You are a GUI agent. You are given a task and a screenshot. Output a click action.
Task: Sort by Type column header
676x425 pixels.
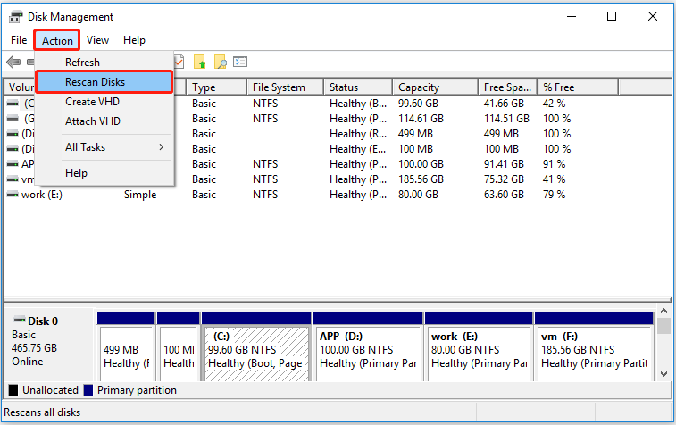[x=217, y=87]
